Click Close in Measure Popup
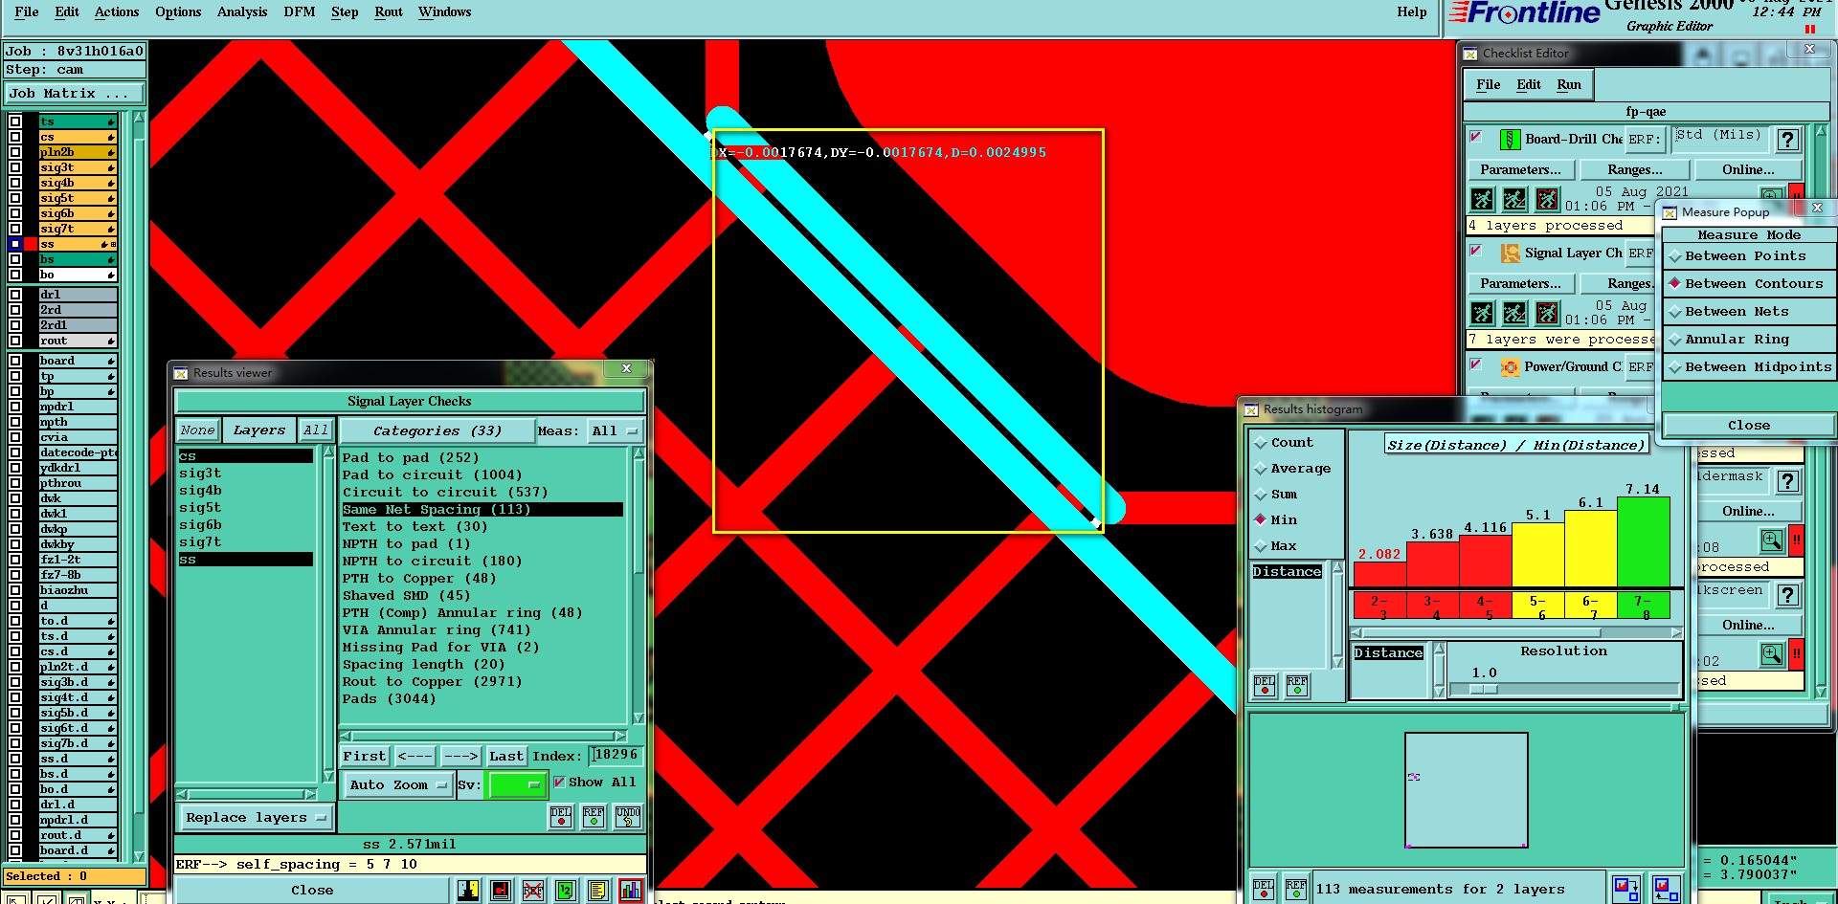1838x904 pixels. coord(1749,426)
